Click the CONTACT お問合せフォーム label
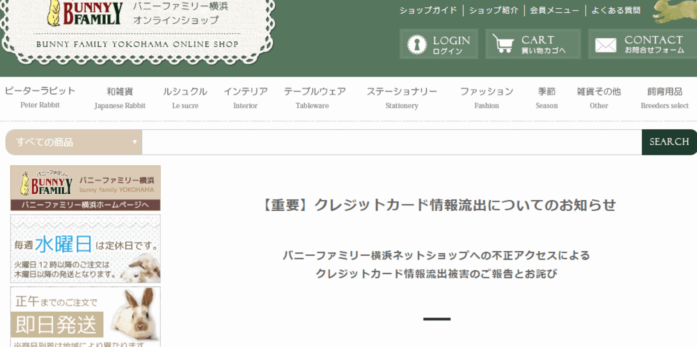The width and height of the screenshot is (697, 347). (654, 44)
